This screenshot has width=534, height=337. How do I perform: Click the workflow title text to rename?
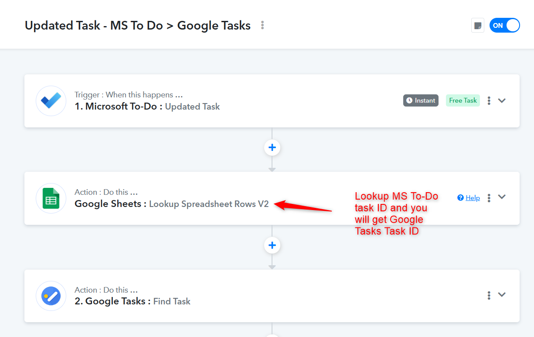click(137, 26)
